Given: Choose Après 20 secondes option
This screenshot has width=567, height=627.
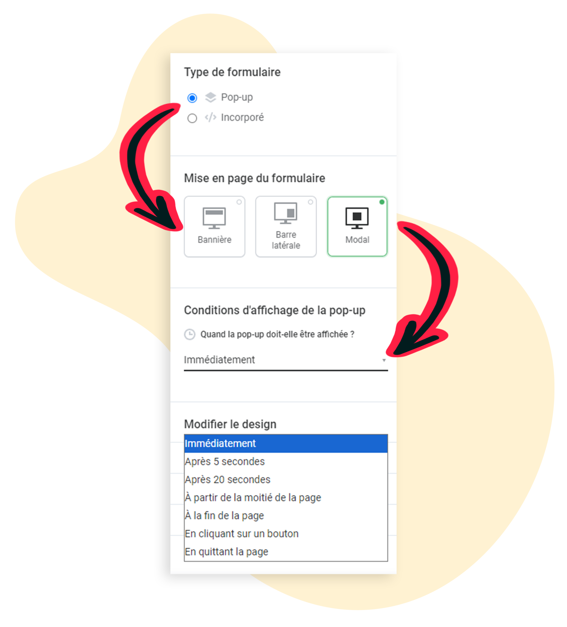Looking at the screenshot, I should [286, 479].
